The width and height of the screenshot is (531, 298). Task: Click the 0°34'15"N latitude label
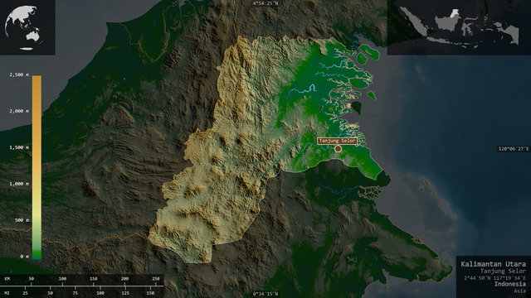[x=265, y=294]
